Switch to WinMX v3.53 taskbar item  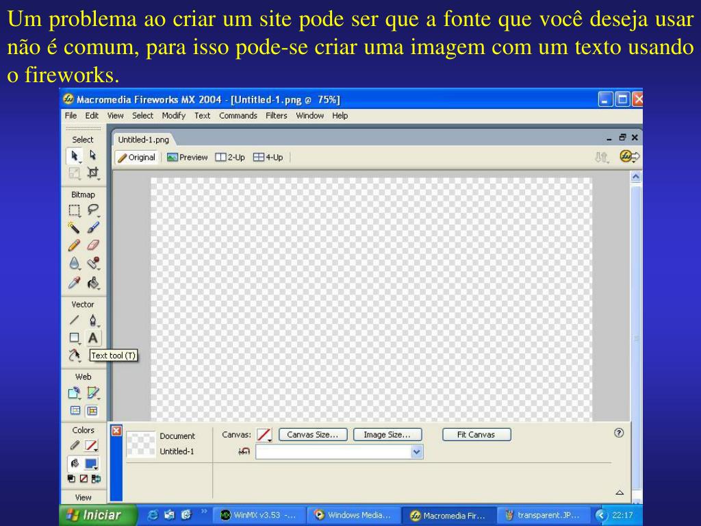coord(259,515)
